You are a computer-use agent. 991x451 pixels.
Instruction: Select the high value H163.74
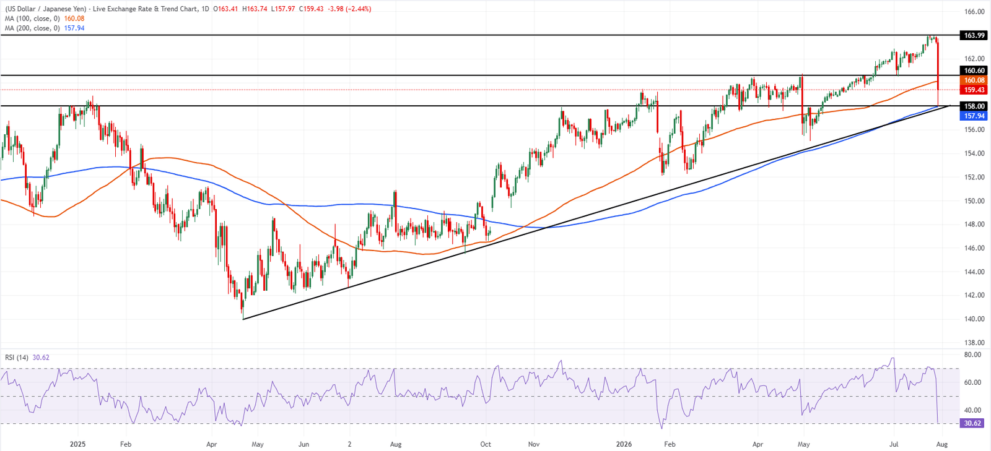tap(255, 9)
